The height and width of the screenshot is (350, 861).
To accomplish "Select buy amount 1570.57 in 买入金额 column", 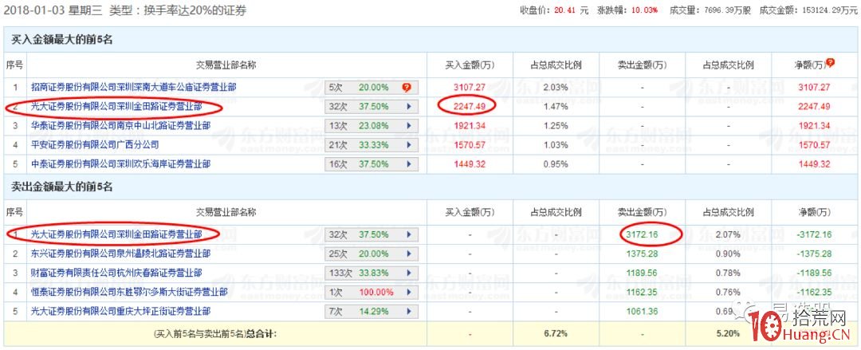I will (469, 144).
